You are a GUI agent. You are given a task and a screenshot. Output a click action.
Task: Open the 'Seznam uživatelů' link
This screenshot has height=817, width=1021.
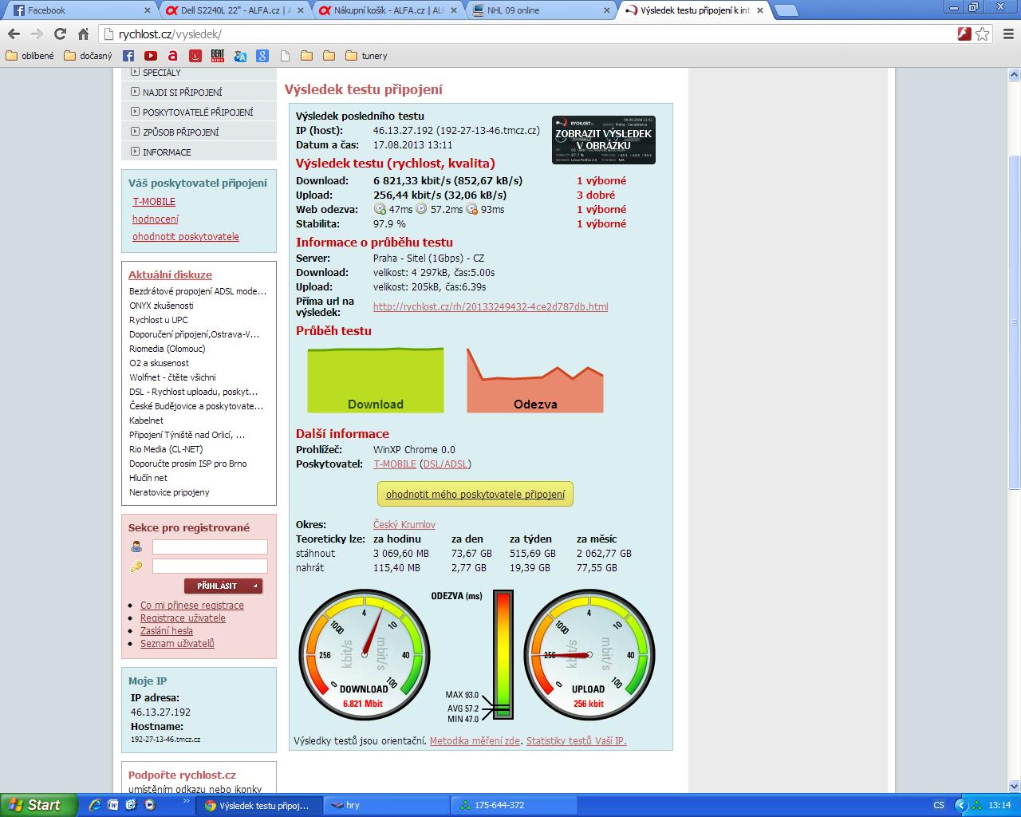(177, 643)
